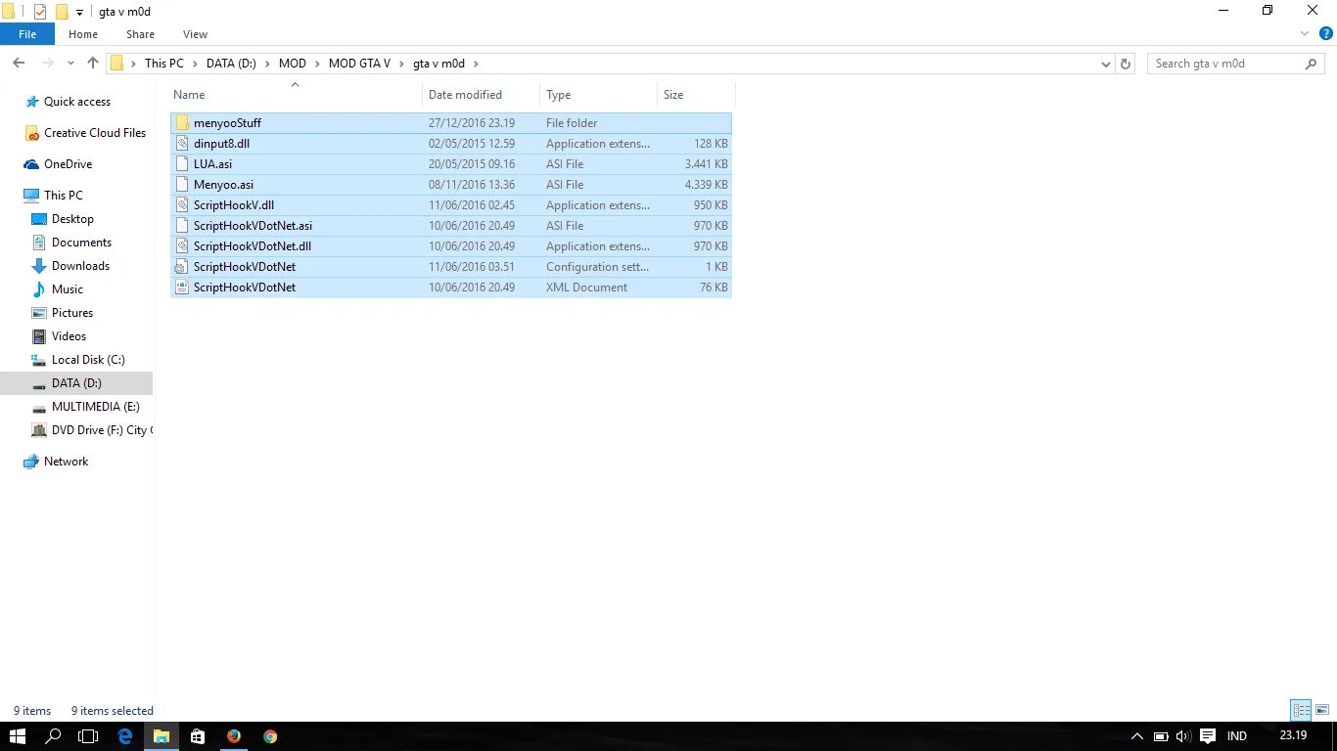The height and width of the screenshot is (751, 1337).
Task: Select the dinput8.dll file
Action: pyautogui.click(x=451, y=144)
